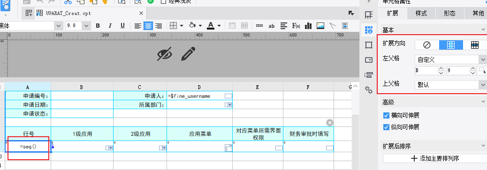Apply background fill bucket

coord(192,25)
